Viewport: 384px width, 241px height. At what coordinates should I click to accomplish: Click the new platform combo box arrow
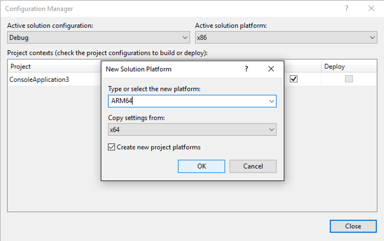[271, 101]
